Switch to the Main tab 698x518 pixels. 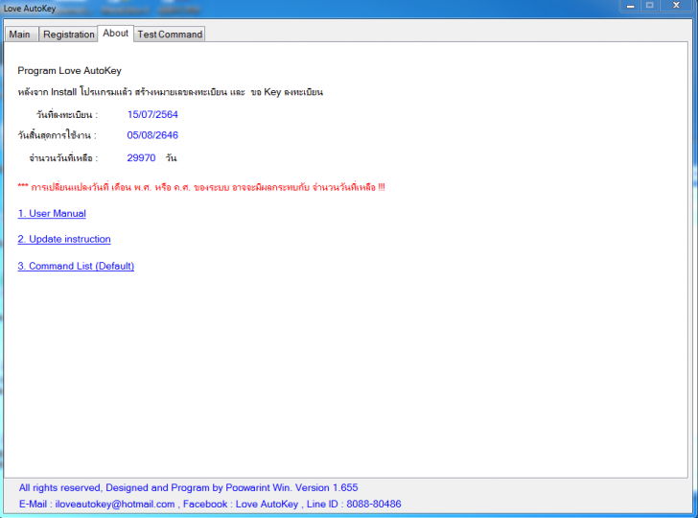(21, 35)
